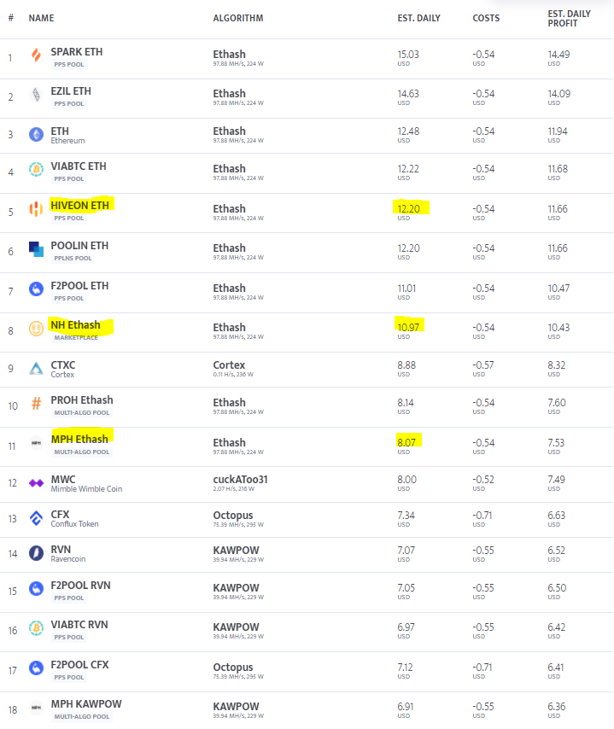
Task: Click the PROH Ethash hash icon
Action: [36, 405]
